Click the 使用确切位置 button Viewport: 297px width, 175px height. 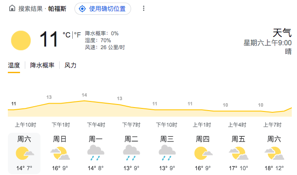pos(103,9)
